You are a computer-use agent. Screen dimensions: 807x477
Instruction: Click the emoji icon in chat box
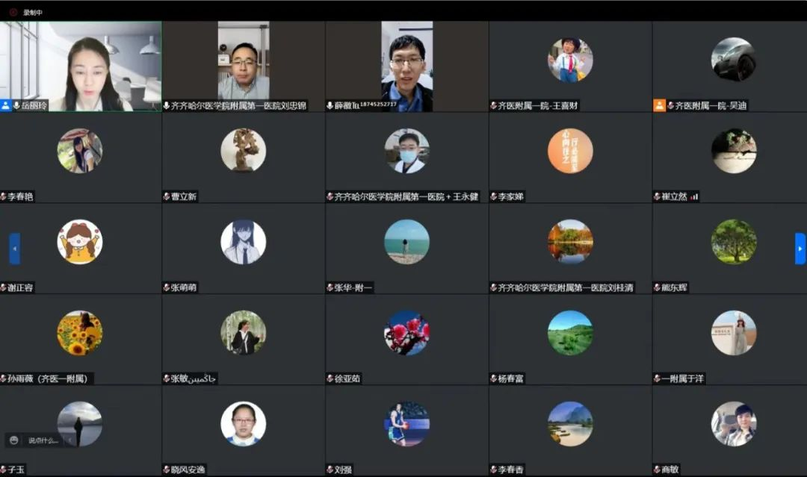14,440
